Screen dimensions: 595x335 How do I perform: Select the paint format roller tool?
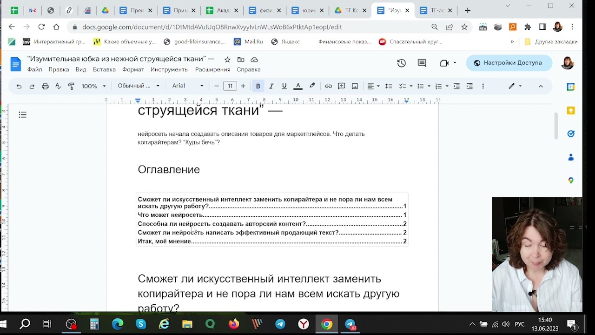click(71, 86)
